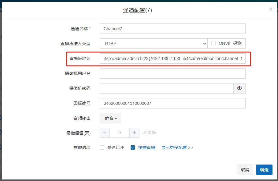This screenshot has height=181, width=278.
Task: Open the 音频输出 静音 dropdown
Action: 110,118
